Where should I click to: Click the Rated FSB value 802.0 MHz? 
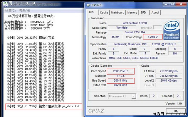(120, 85)
